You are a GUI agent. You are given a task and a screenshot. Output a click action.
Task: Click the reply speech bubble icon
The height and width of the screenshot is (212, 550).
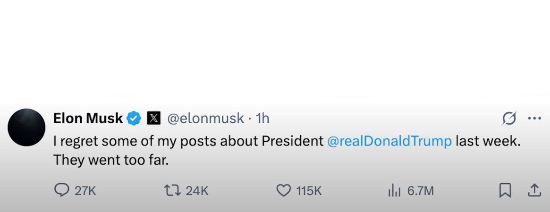pyautogui.click(x=62, y=190)
